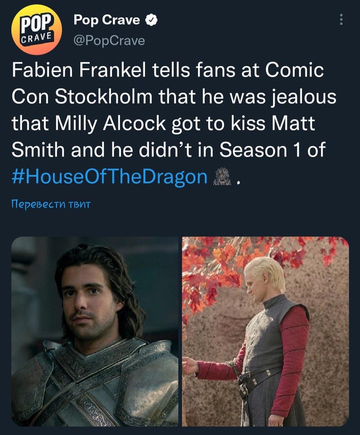Open the Pop Crave profile avatar
This screenshot has width=360, height=435.
[37, 30]
